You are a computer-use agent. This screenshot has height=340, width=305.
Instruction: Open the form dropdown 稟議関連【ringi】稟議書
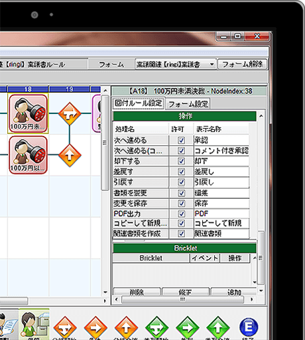pos(176,64)
